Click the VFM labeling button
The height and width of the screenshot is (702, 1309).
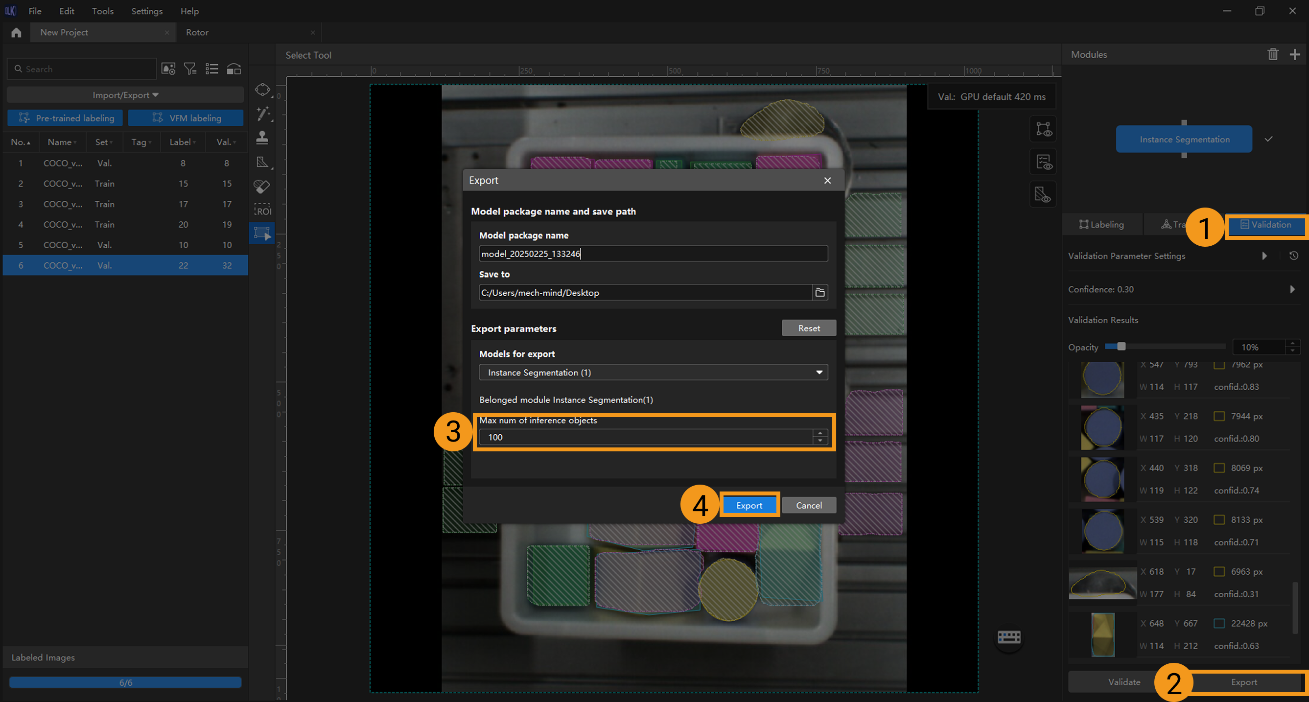click(186, 118)
